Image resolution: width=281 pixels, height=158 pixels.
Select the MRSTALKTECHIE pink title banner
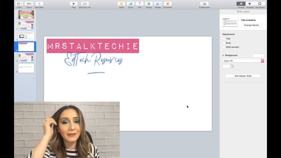(93, 46)
